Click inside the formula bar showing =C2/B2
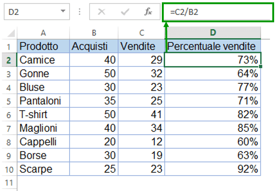 [218, 12]
